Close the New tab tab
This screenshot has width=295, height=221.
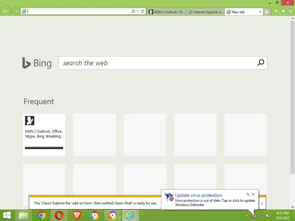point(260,12)
